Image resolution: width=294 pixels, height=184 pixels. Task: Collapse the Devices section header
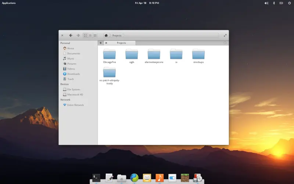(x=65, y=84)
